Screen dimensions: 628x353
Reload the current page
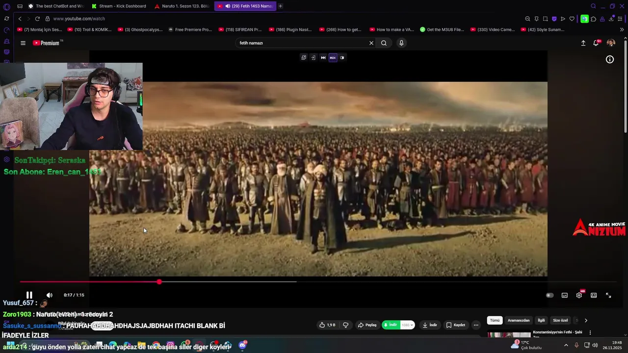(37, 19)
